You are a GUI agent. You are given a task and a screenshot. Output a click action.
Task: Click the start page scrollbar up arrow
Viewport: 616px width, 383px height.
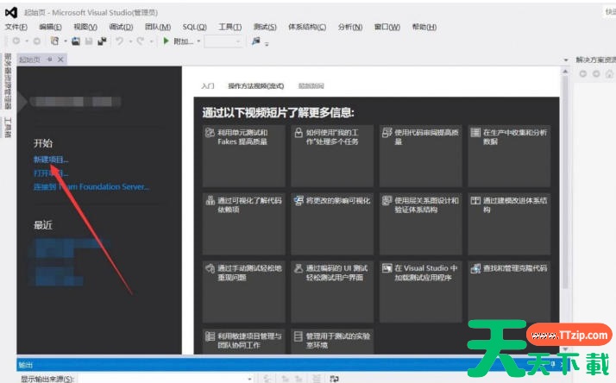coord(565,72)
